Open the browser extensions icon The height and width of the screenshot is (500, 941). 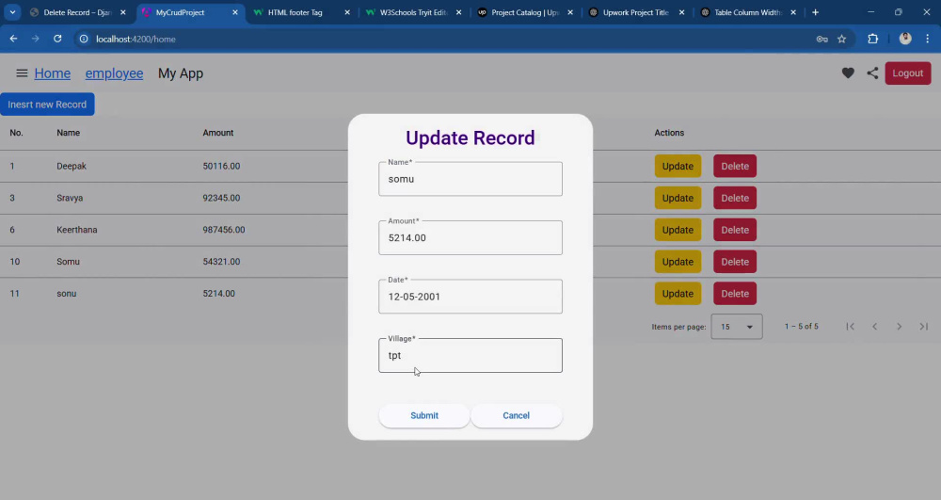click(x=872, y=39)
